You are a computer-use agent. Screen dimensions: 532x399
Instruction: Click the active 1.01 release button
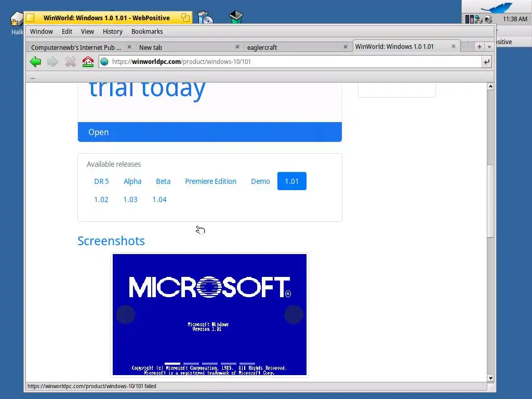click(292, 181)
